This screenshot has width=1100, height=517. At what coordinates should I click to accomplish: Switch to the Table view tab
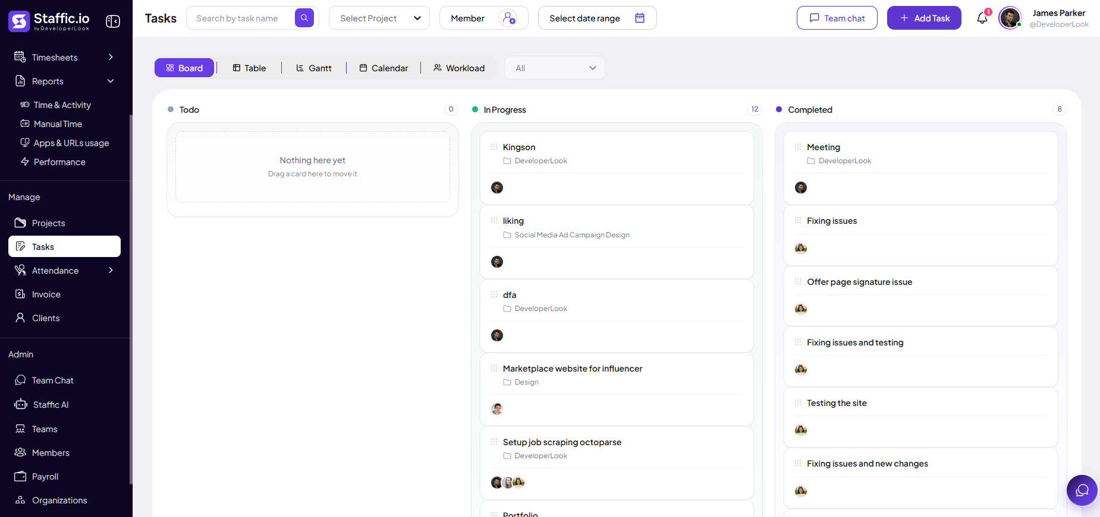[x=249, y=68]
